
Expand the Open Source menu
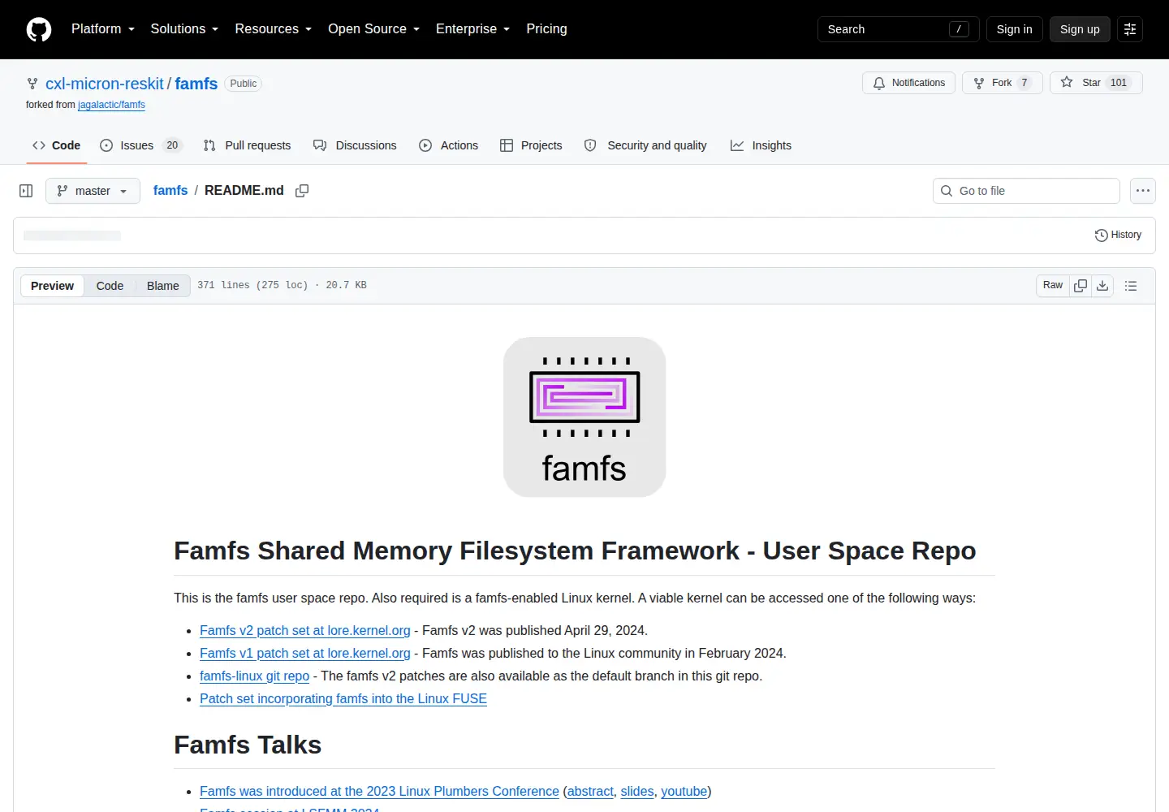373,29
